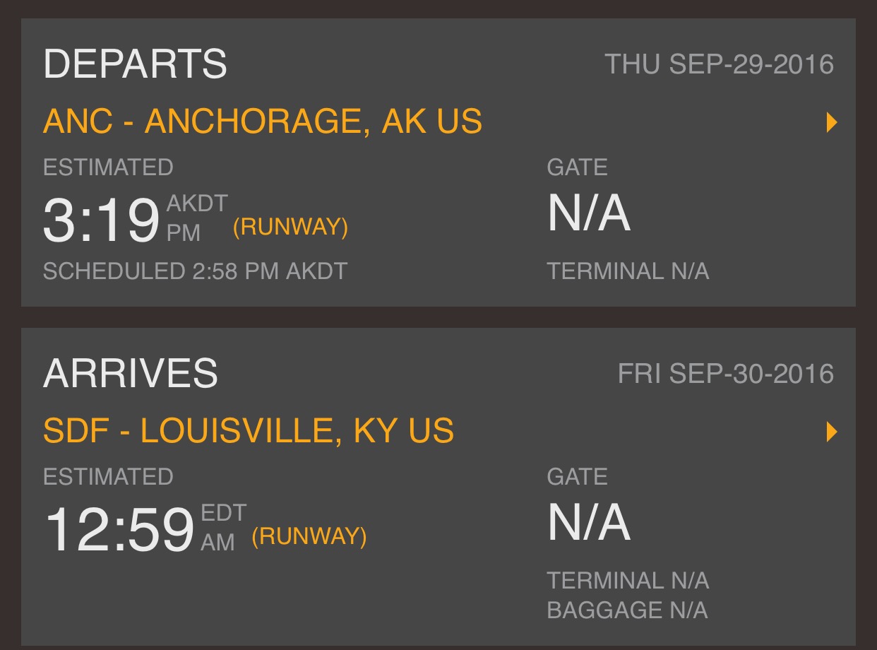
Task: Click arrival gate N/A value
Action: (589, 523)
